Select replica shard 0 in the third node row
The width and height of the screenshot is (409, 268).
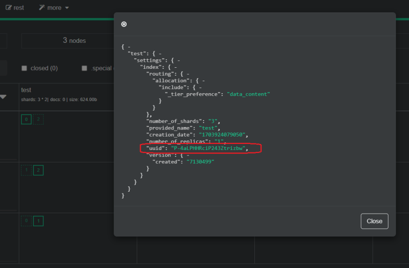click(26, 221)
